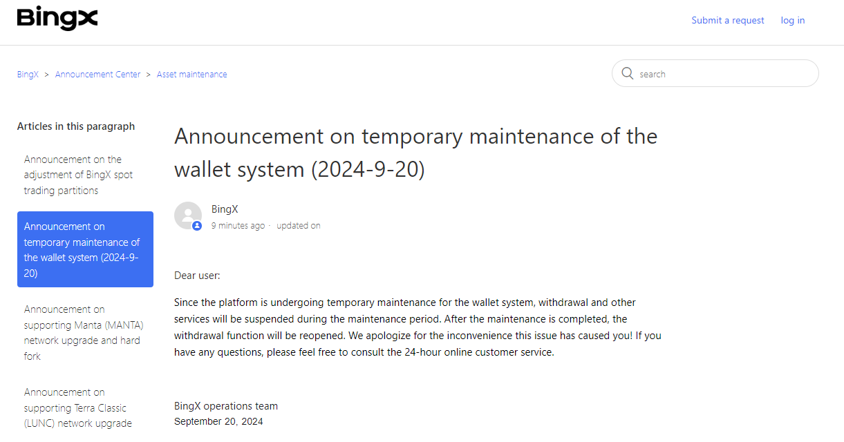Screen dimensions: 844x442
Task: Click the "BingX operations team" signature
Action: pos(226,406)
